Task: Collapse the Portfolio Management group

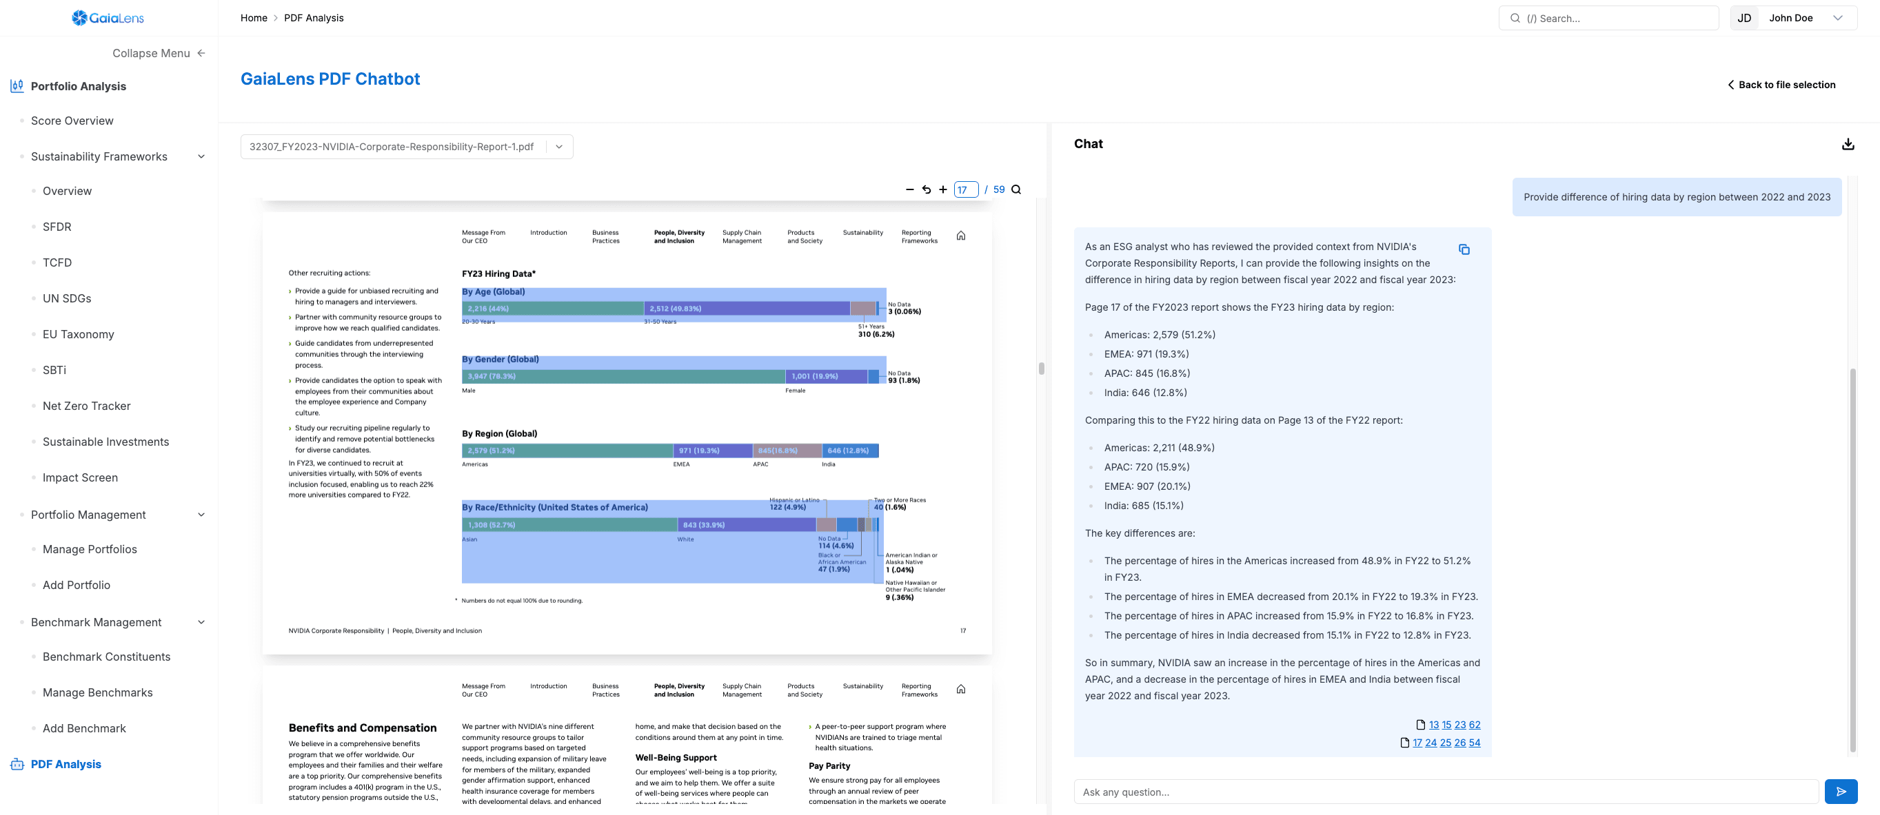Action: 201,515
